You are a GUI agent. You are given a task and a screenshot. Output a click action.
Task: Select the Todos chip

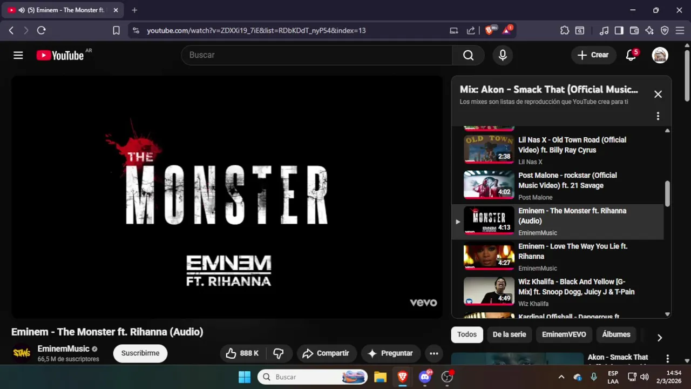[467, 334]
